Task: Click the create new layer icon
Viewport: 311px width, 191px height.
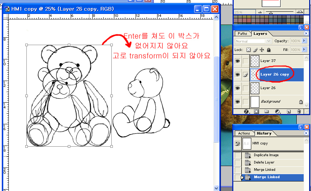Action: (289, 111)
